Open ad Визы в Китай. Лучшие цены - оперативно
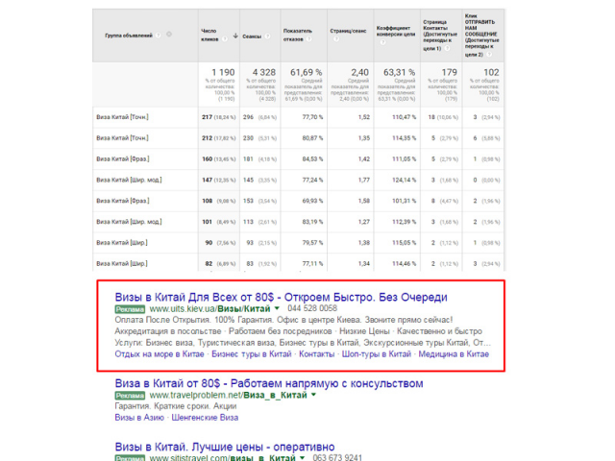The height and width of the screenshot is (461, 615). 225,447
